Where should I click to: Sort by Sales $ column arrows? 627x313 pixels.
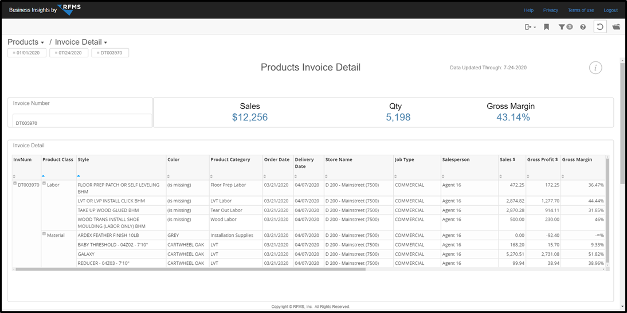(x=501, y=176)
